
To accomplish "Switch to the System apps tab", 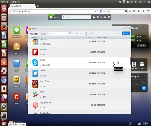I will pos(44,34).
